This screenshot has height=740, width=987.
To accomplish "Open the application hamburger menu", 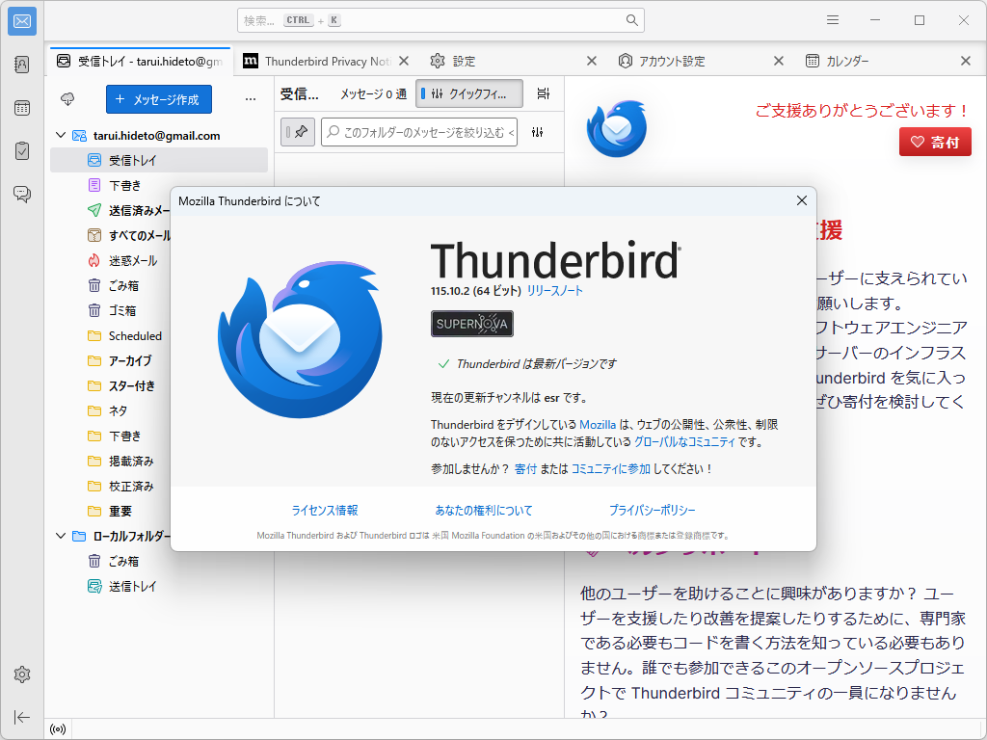I will [x=832, y=19].
